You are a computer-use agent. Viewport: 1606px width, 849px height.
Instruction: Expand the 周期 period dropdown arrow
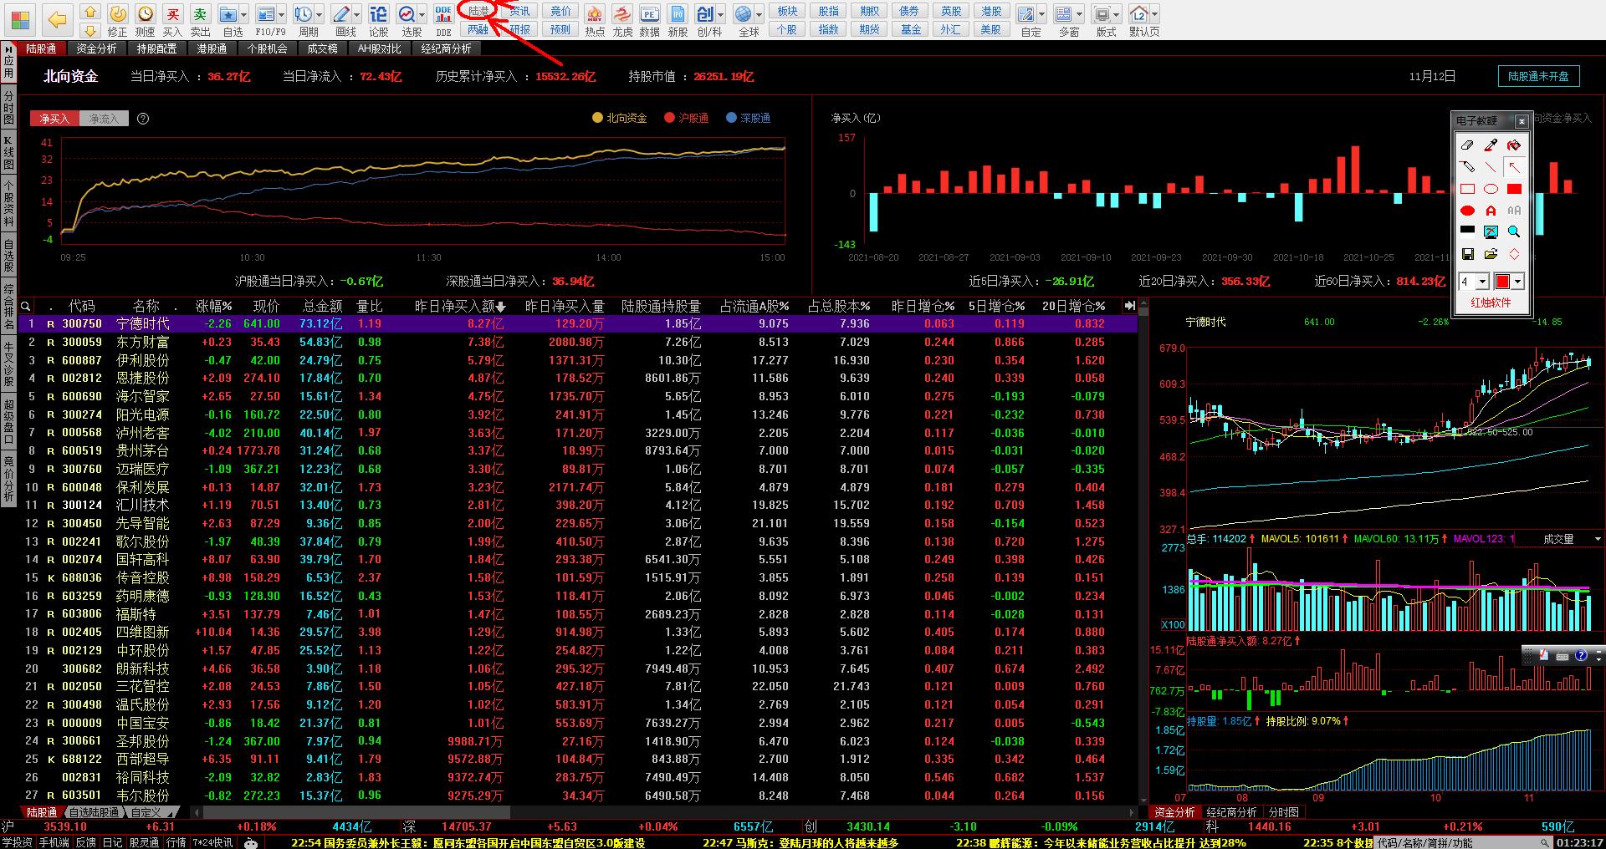(x=320, y=15)
